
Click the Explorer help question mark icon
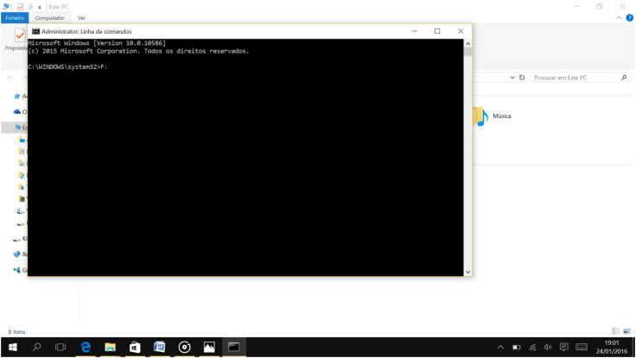625,17
